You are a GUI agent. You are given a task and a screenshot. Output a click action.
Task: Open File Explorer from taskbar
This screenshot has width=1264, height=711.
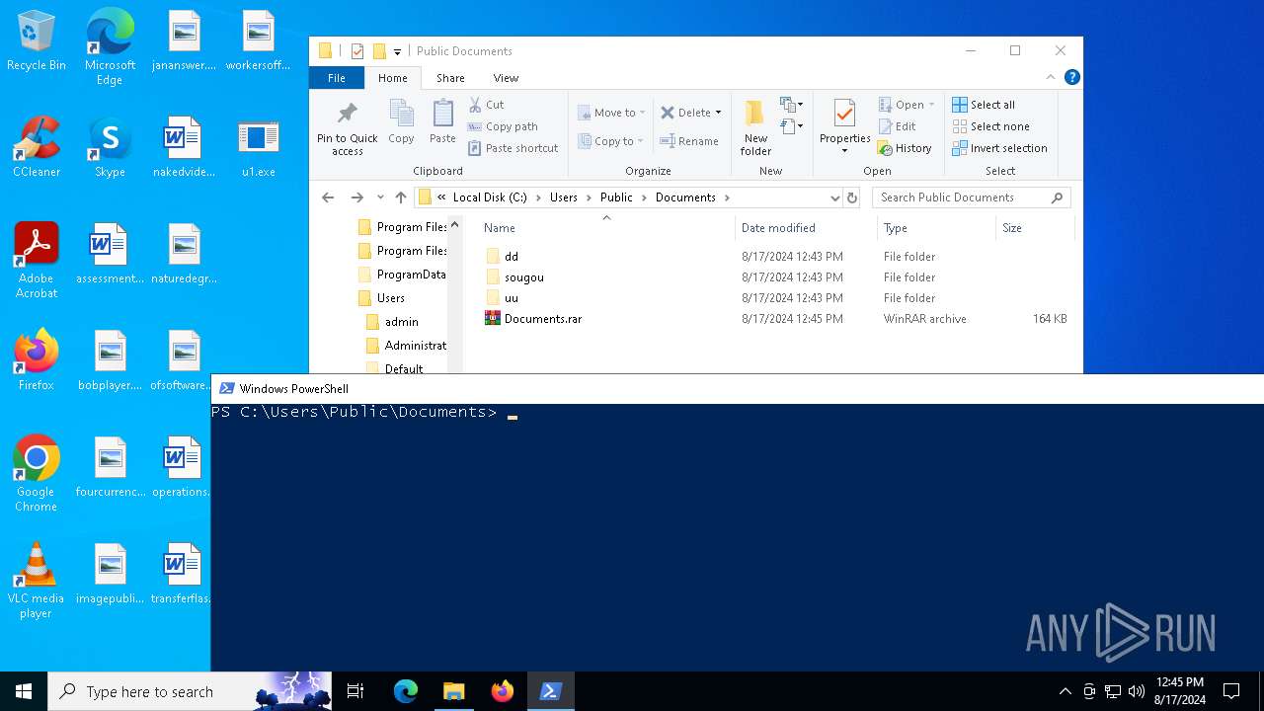(x=454, y=691)
